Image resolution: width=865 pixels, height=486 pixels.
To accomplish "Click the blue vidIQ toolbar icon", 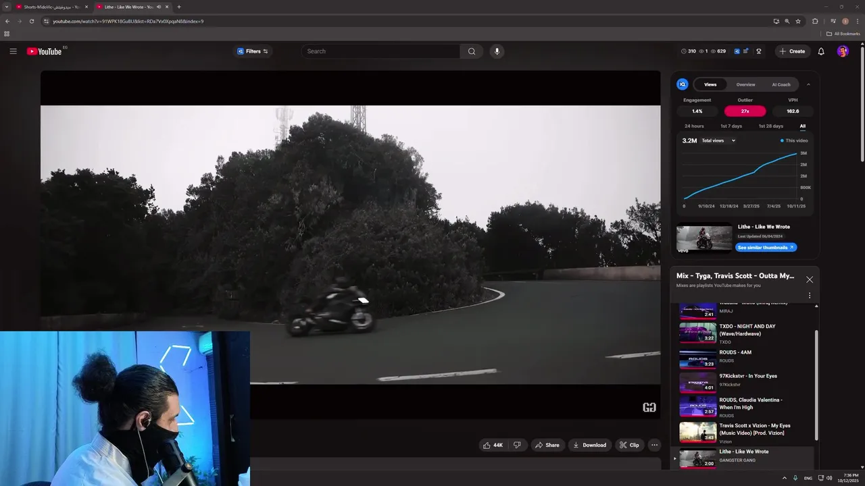I will click(737, 51).
